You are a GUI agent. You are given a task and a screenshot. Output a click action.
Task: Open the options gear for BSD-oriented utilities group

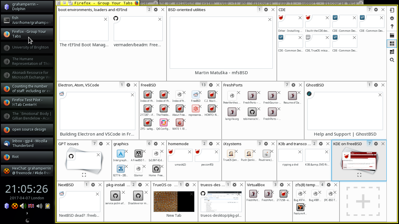pos(266,10)
